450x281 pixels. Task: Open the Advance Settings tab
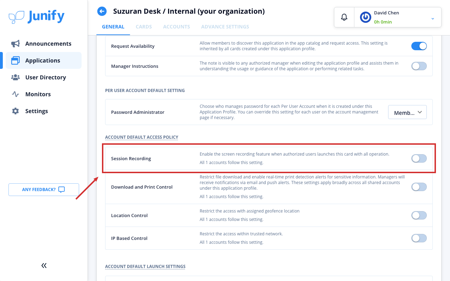[x=225, y=27]
